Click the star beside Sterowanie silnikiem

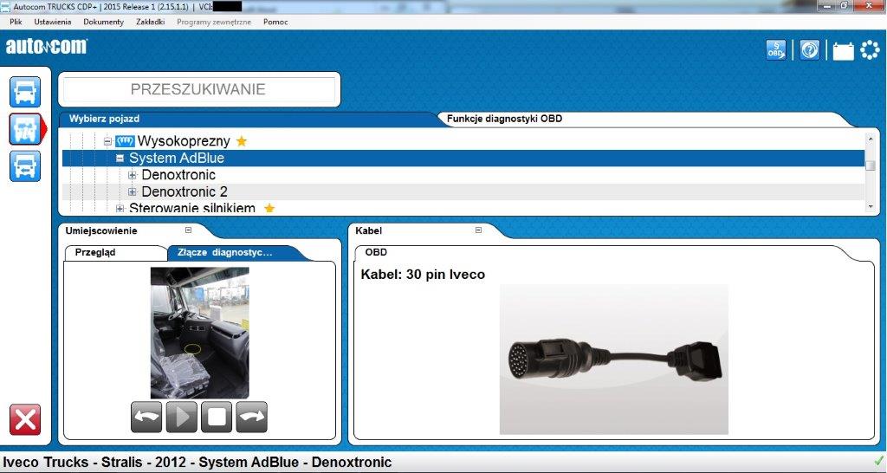point(269,208)
